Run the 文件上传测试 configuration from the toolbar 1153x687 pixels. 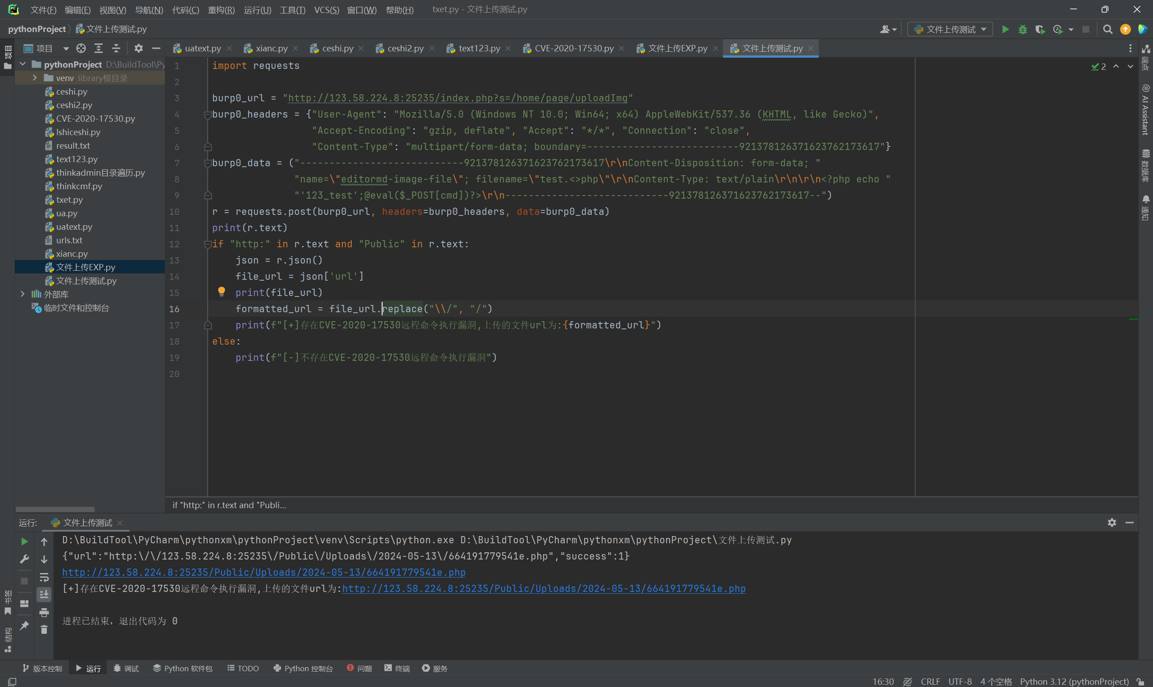coord(1005,29)
